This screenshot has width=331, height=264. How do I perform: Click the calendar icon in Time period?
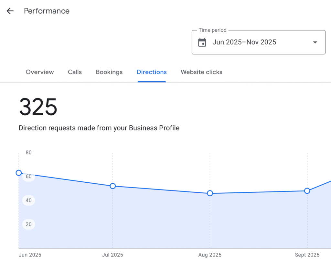click(x=202, y=42)
